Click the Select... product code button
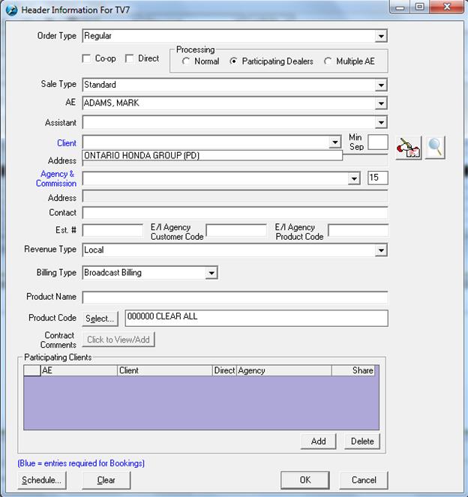This screenshot has height=497, width=468. click(100, 319)
